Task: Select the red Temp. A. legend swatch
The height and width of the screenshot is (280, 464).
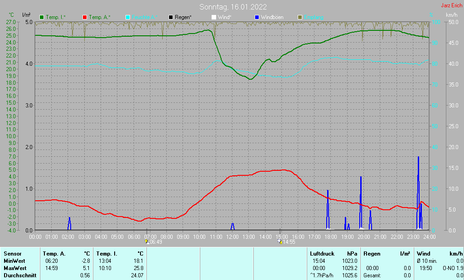Action: [x=85, y=17]
